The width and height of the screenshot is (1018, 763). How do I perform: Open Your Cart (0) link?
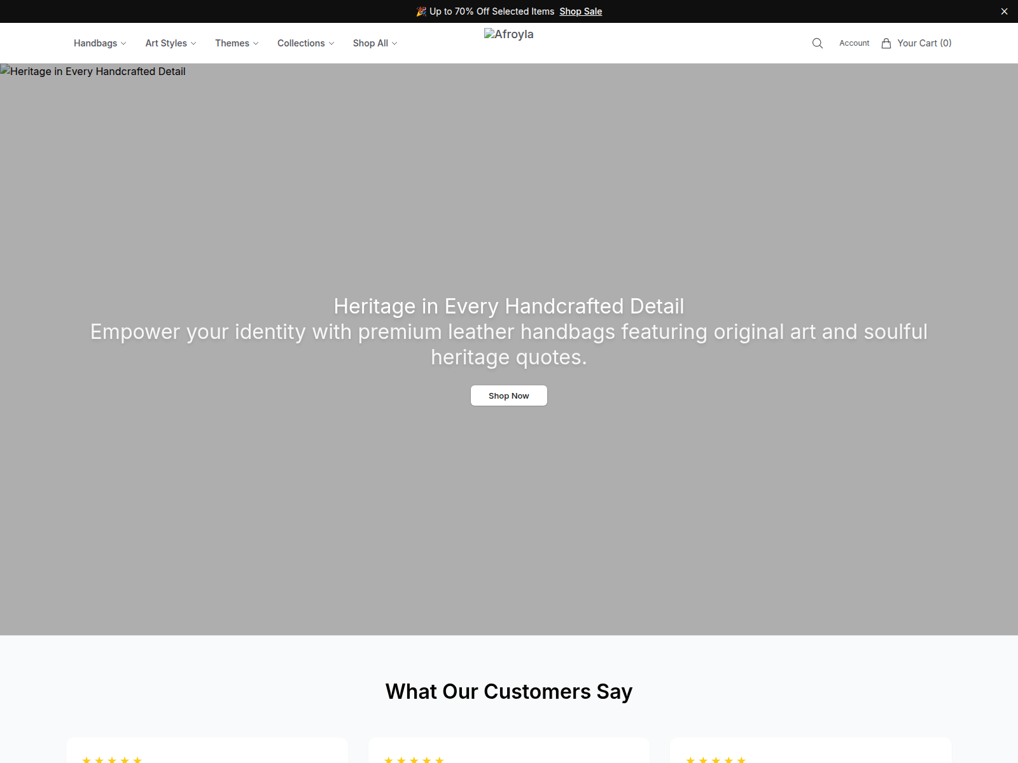coord(916,43)
